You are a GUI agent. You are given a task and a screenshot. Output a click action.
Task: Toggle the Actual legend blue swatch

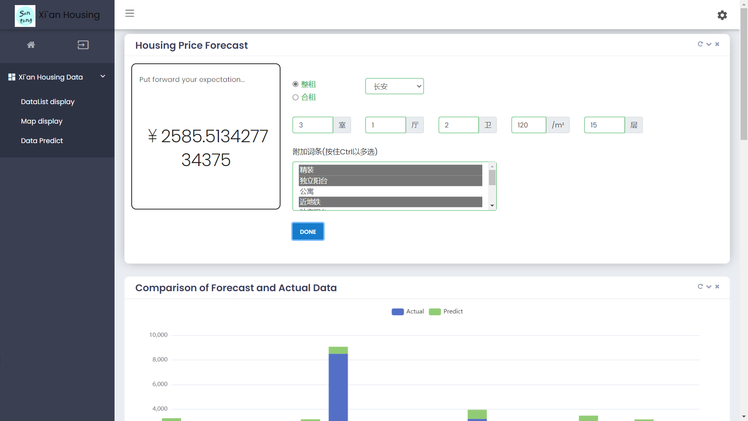point(397,312)
